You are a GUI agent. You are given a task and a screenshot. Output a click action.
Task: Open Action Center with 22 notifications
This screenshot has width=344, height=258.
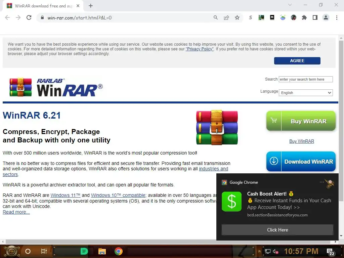[x=331, y=252]
